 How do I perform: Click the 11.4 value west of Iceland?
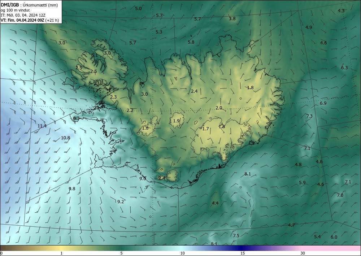[42, 126]
